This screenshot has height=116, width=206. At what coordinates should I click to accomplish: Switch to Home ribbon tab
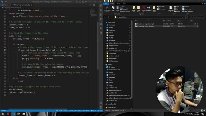(112, 4)
